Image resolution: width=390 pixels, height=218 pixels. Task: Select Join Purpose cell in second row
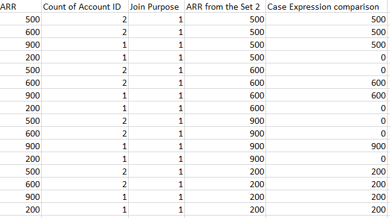pos(157,32)
